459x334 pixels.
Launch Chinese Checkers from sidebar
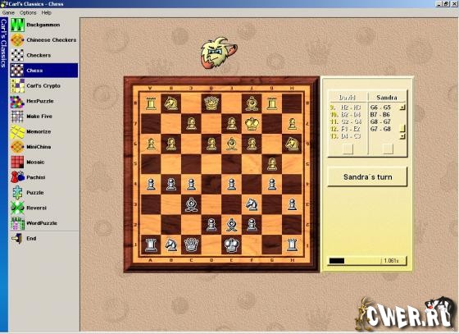pos(44,40)
